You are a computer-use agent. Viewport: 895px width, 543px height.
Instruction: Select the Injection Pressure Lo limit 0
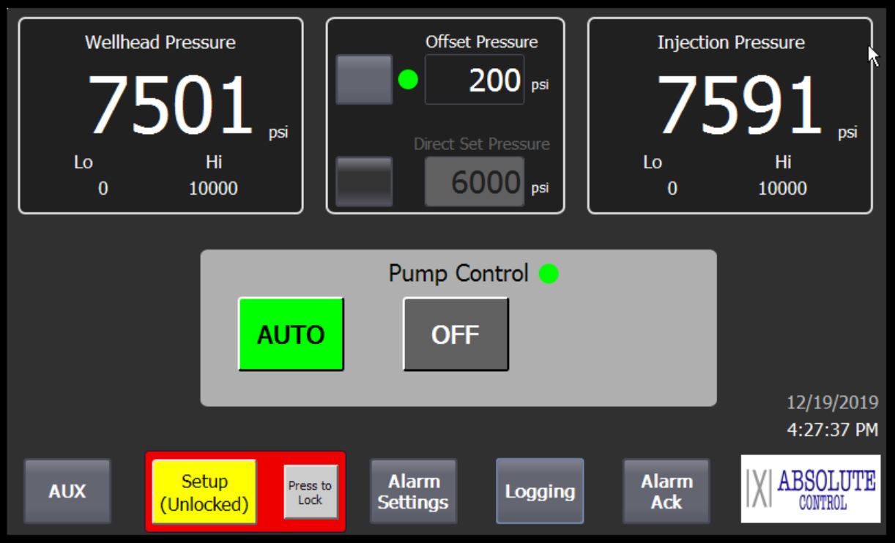click(x=672, y=189)
